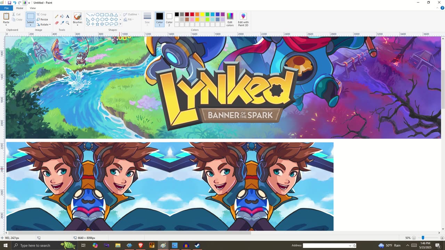This screenshot has height=250, width=445.
Task: Click the Save icon in quick access toolbar
Action: coord(9,3)
